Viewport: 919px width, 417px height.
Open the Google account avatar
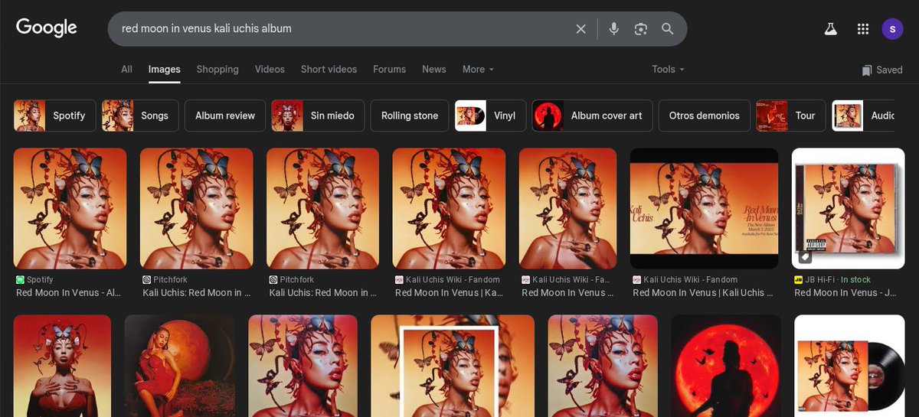click(893, 29)
